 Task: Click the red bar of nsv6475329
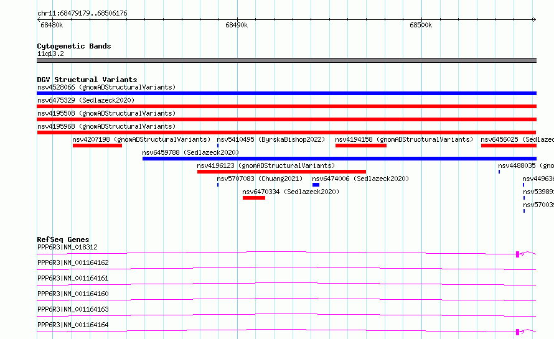(286, 106)
